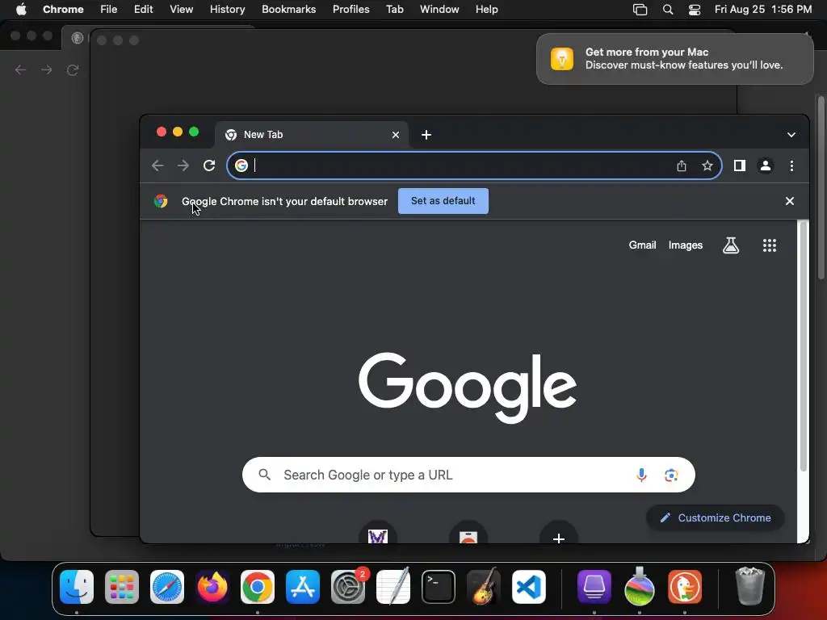This screenshot has width=827, height=620.
Task: Open the Gmail link
Action: point(642,245)
